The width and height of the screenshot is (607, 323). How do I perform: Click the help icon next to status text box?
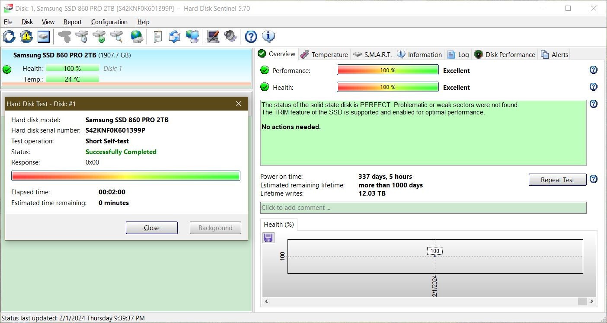tap(594, 104)
